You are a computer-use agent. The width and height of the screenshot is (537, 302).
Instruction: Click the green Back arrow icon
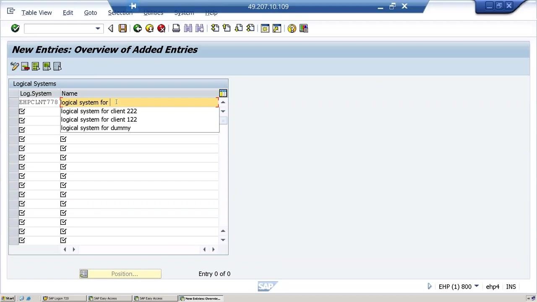[x=137, y=28]
